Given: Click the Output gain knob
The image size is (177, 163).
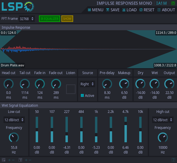Looking at the screenshot, I should coord(169,84).
